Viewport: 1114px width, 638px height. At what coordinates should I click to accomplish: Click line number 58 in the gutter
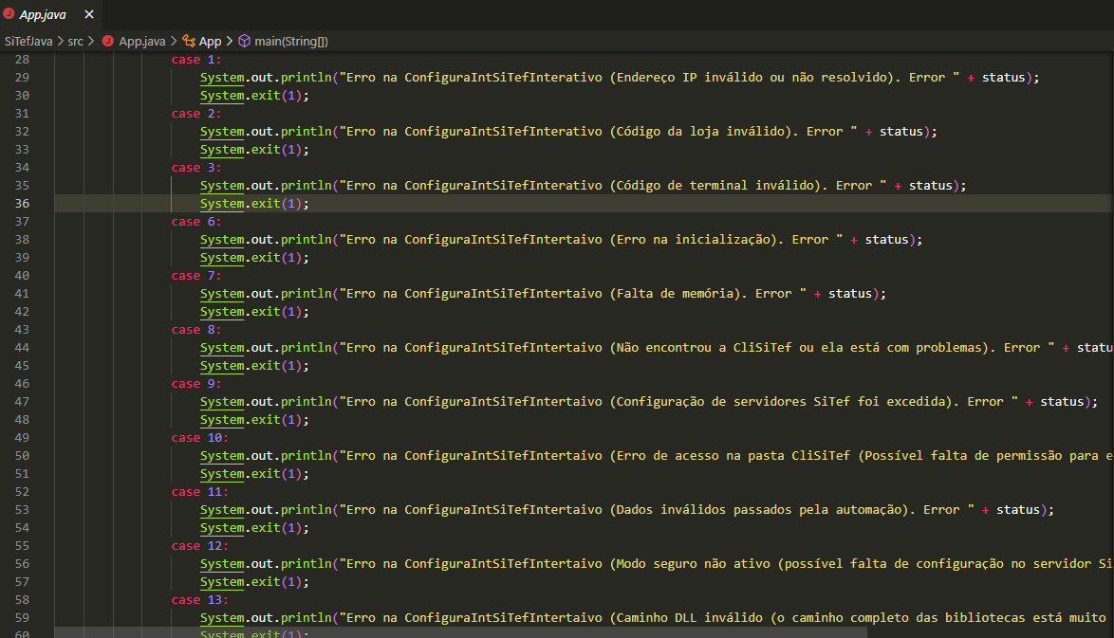(x=22, y=600)
